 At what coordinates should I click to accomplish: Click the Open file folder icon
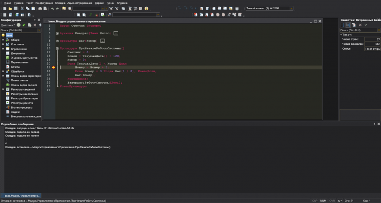point(10,8)
